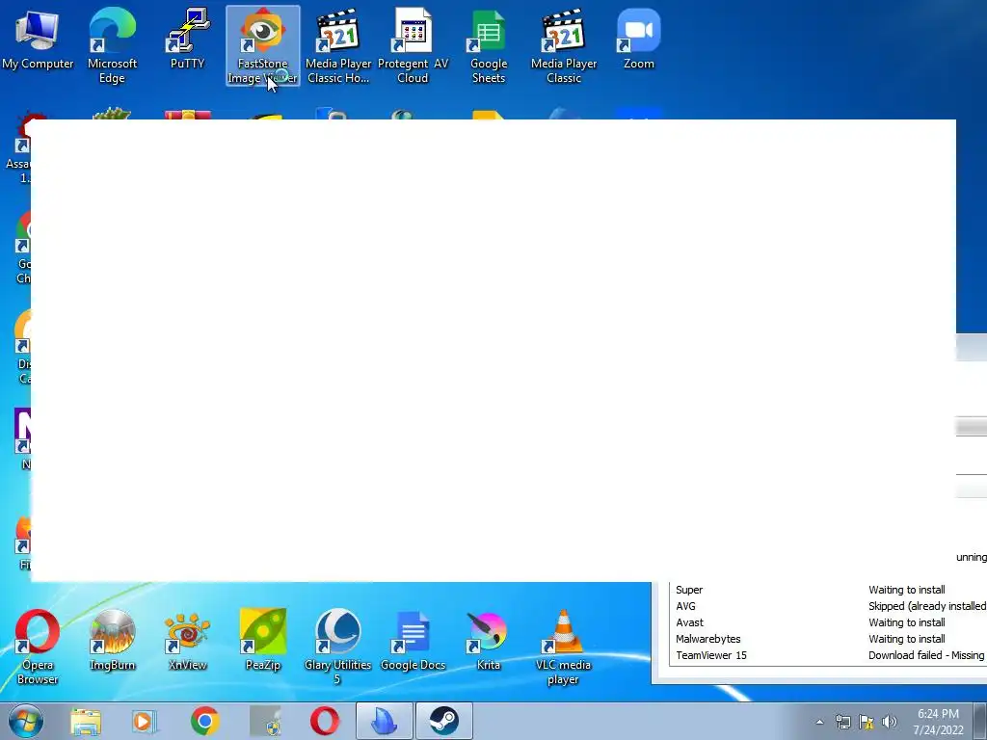Click the Show desktop strip
Image resolution: width=987 pixels, height=740 pixels.
[x=980, y=721]
